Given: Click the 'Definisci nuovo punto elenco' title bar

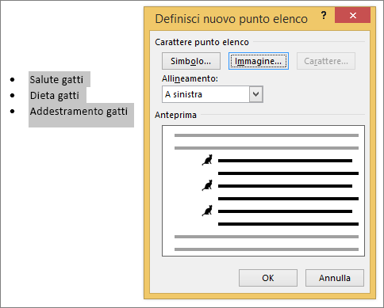Looking at the screenshot, I should (x=232, y=19).
